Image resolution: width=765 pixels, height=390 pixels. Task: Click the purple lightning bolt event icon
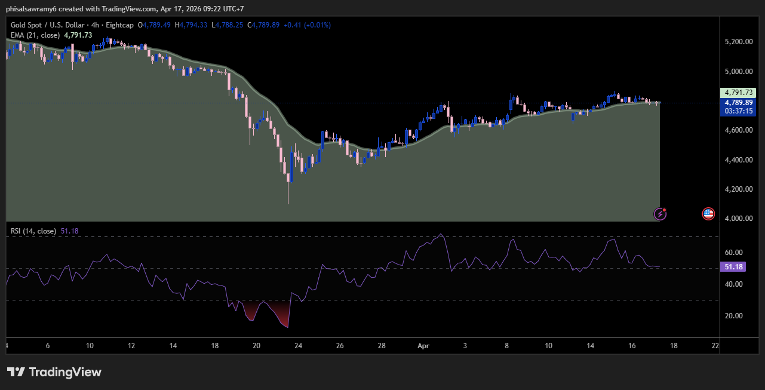point(660,213)
